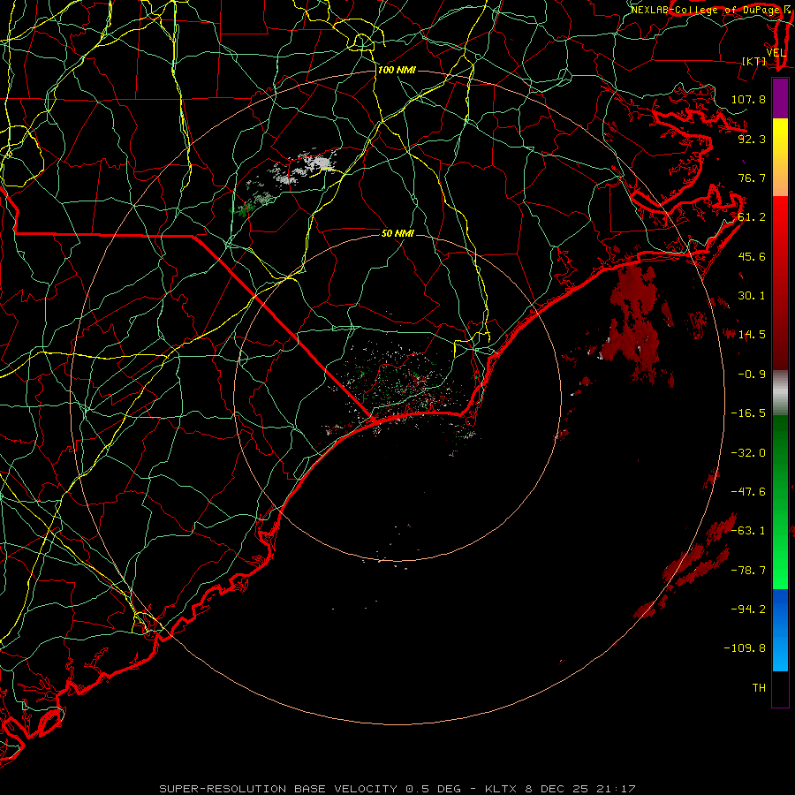Select the gray near-zero segment of color bar
795x795 pixels.
[780, 393]
